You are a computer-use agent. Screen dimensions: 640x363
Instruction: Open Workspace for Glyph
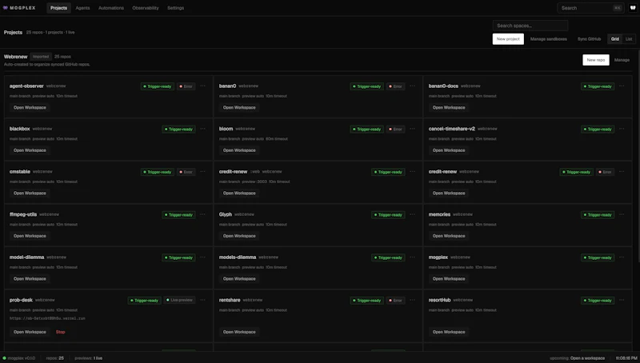point(239,236)
